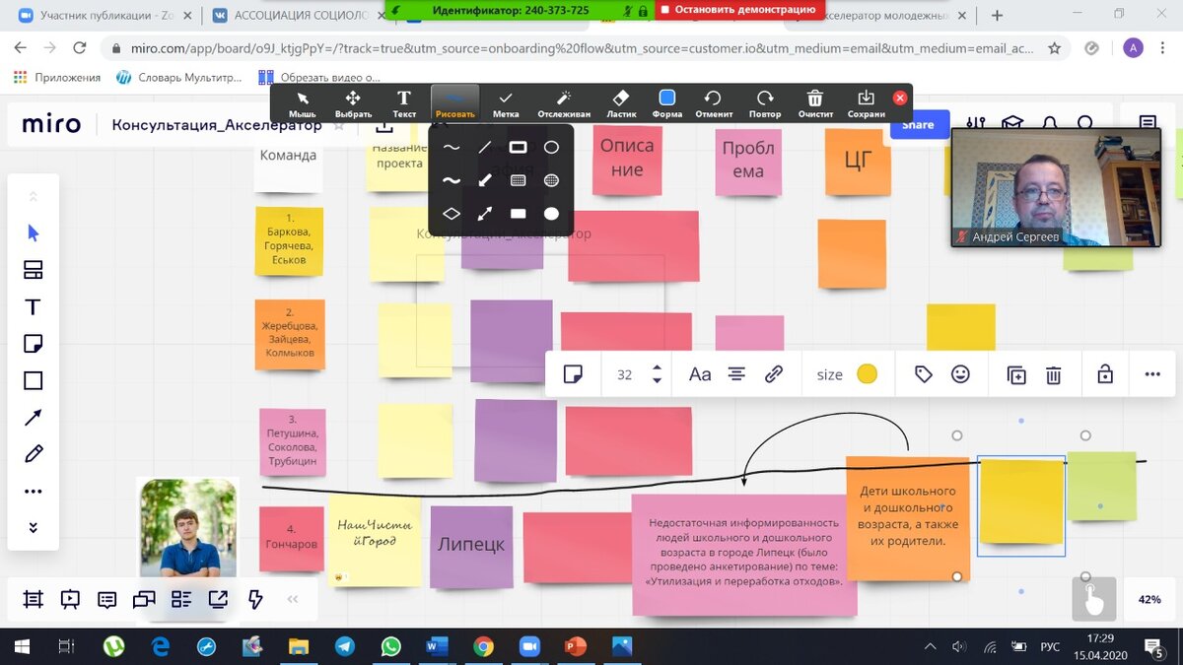The width and height of the screenshot is (1183, 665).
Task: Close the Zoom annotation toolbar
Action: coord(899,99)
